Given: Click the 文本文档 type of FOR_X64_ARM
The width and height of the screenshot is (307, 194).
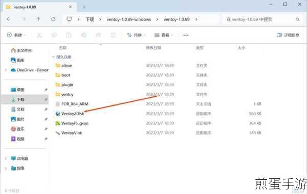Looking at the screenshot, I should 204,104.
